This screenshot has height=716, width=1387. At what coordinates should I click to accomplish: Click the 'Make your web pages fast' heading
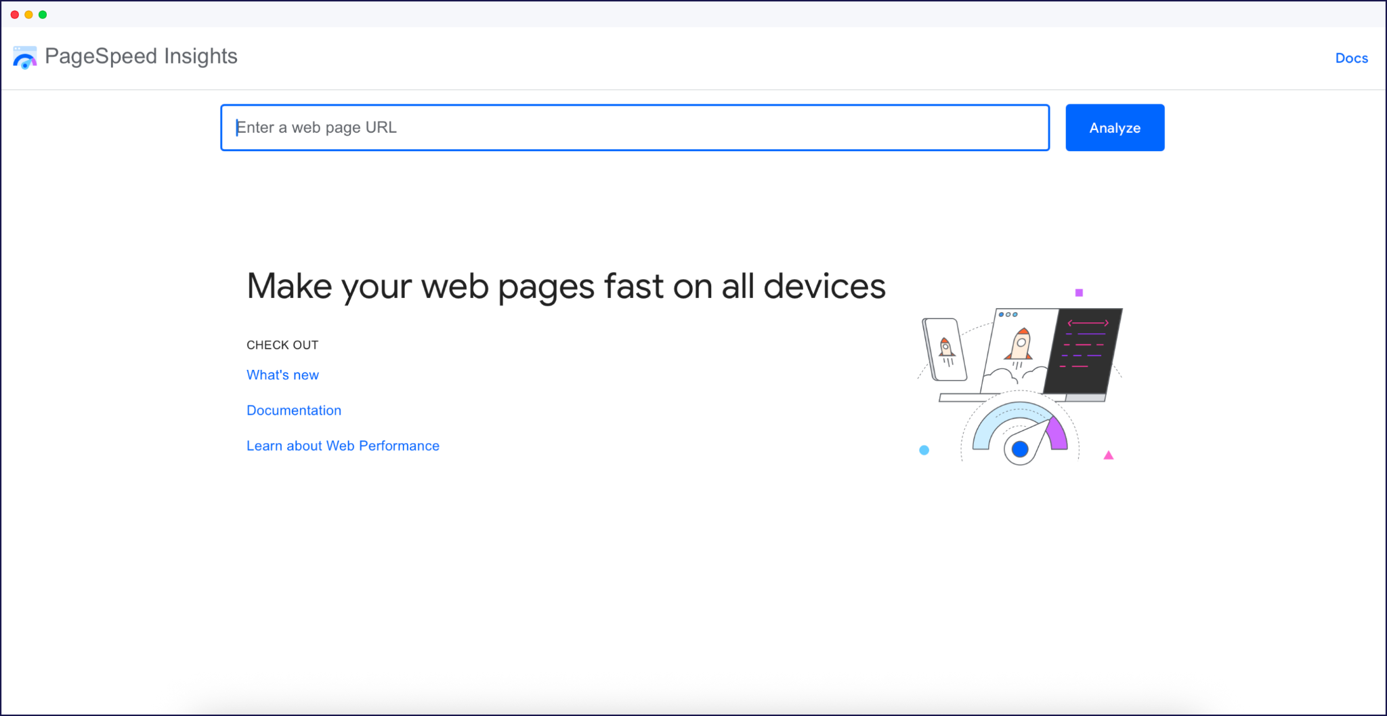tap(566, 286)
